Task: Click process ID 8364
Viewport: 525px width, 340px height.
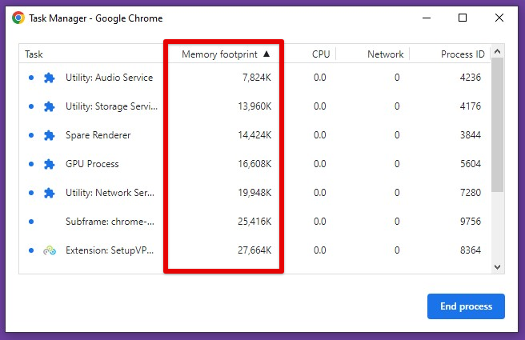Action: pyautogui.click(x=470, y=250)
